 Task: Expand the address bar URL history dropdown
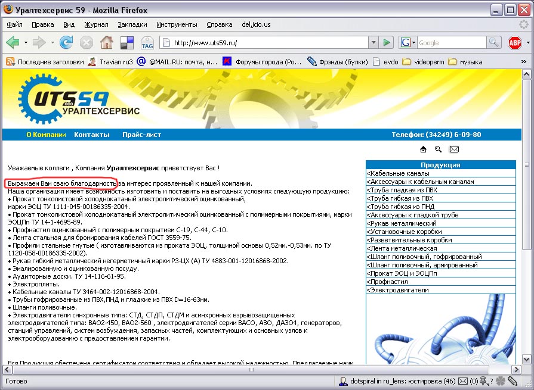374,42
